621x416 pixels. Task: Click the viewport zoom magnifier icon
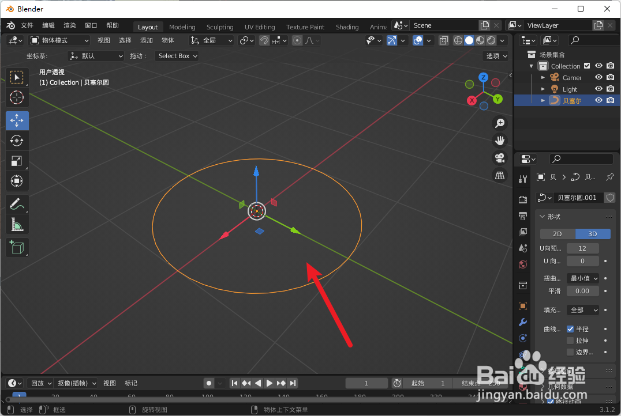pos(500,123)
